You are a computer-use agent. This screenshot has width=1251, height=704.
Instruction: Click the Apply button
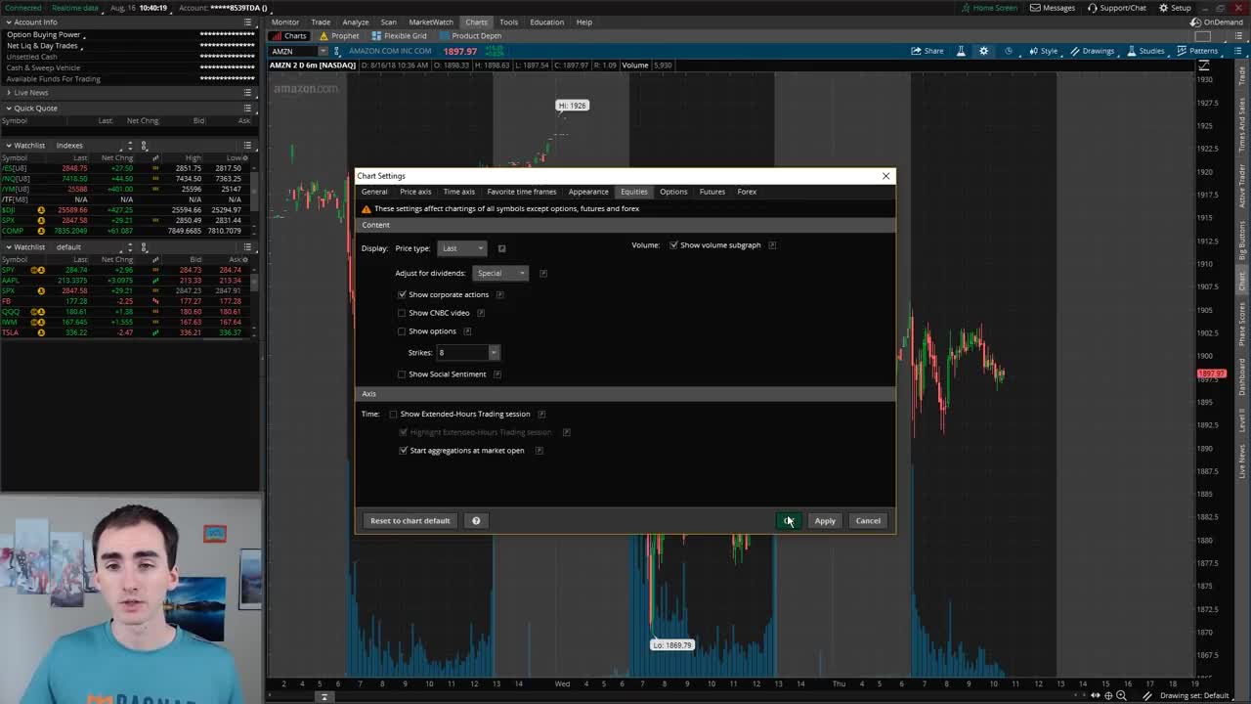(825, 520)
